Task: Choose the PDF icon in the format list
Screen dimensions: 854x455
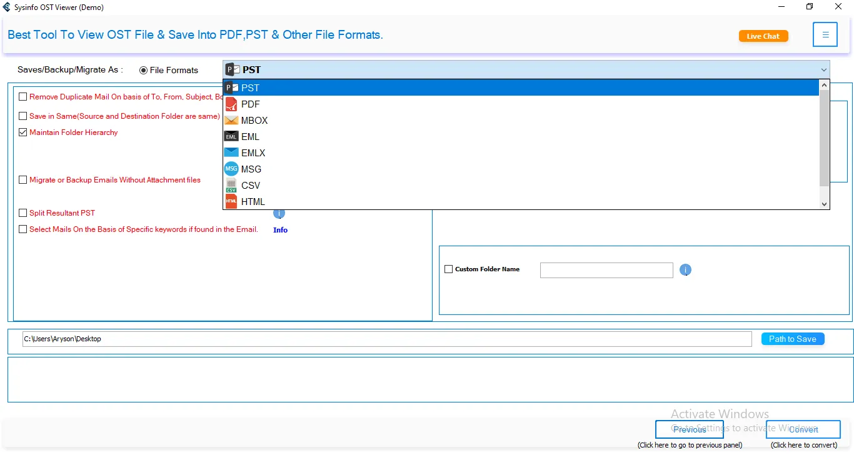Action: click(x=231, y=104)
